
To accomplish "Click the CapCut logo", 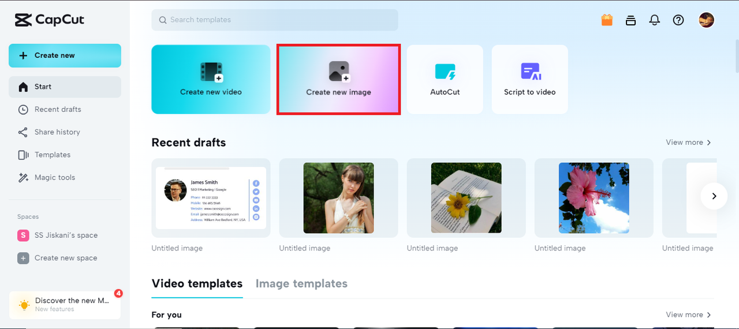I will [50, 20].
